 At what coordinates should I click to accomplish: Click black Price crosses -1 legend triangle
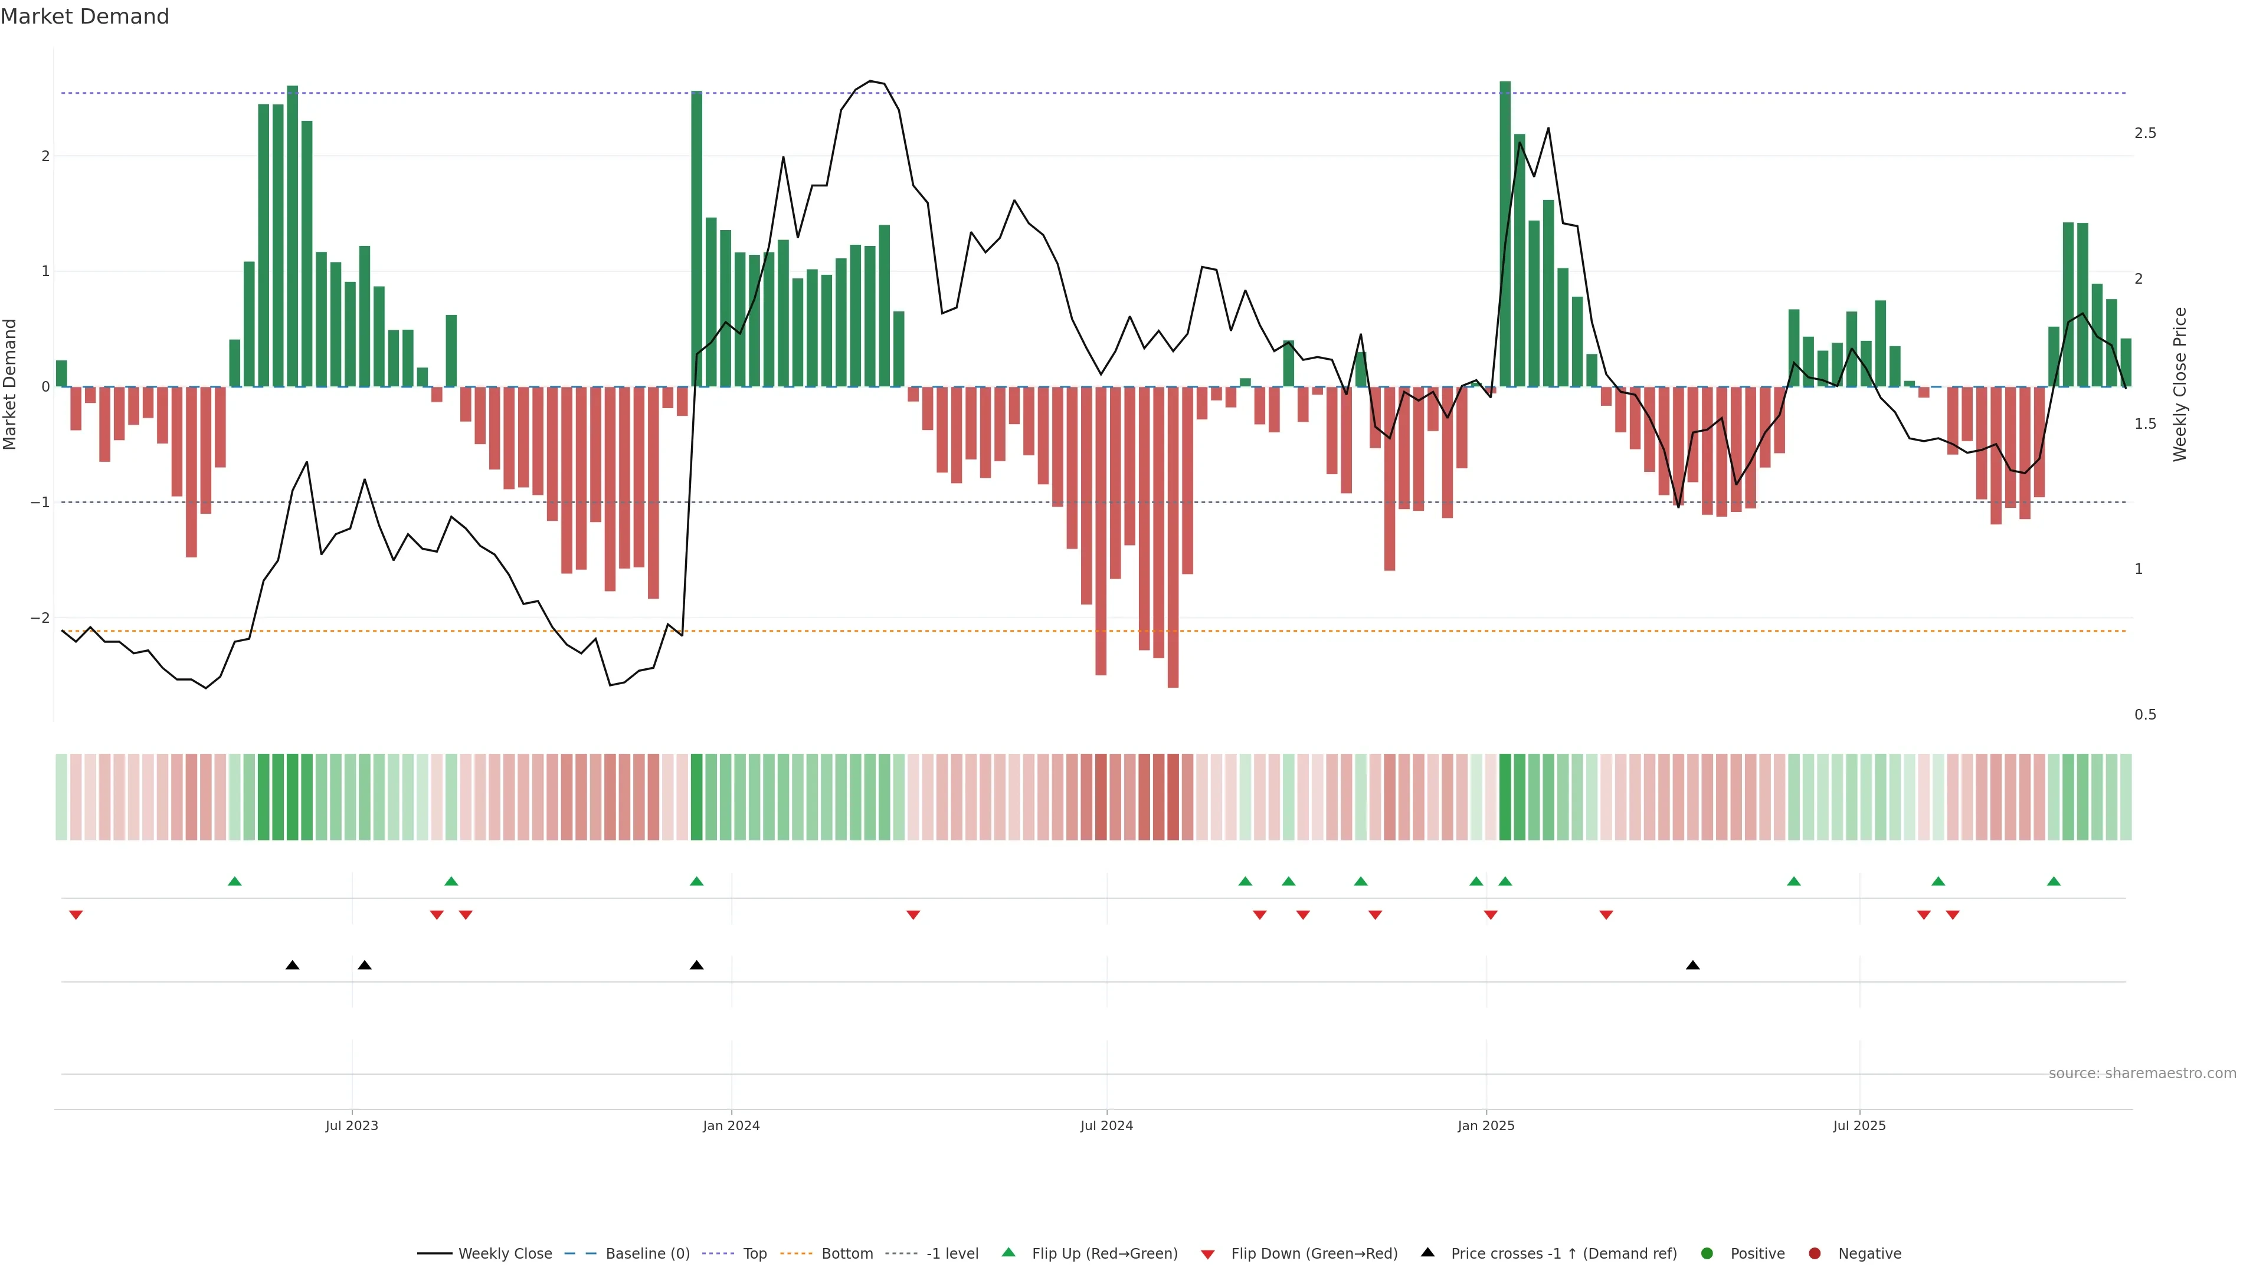tap(1427, 1253)
